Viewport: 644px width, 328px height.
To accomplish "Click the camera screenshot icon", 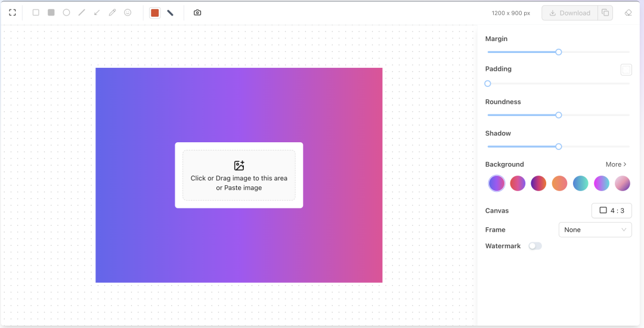I will point(197,13).
